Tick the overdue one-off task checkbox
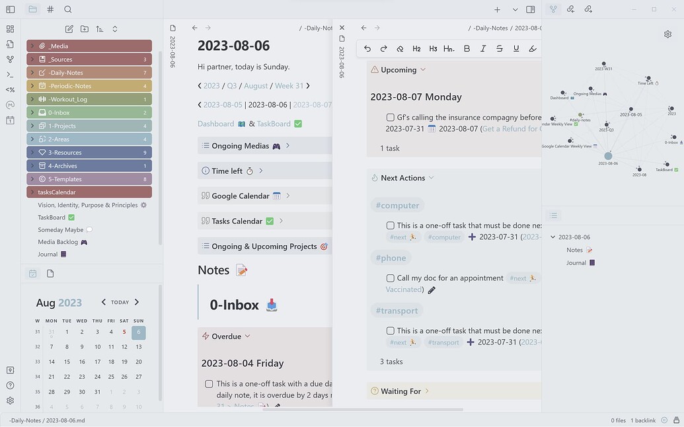This screenshot has height=427, width=684. (x=209, y=383)
